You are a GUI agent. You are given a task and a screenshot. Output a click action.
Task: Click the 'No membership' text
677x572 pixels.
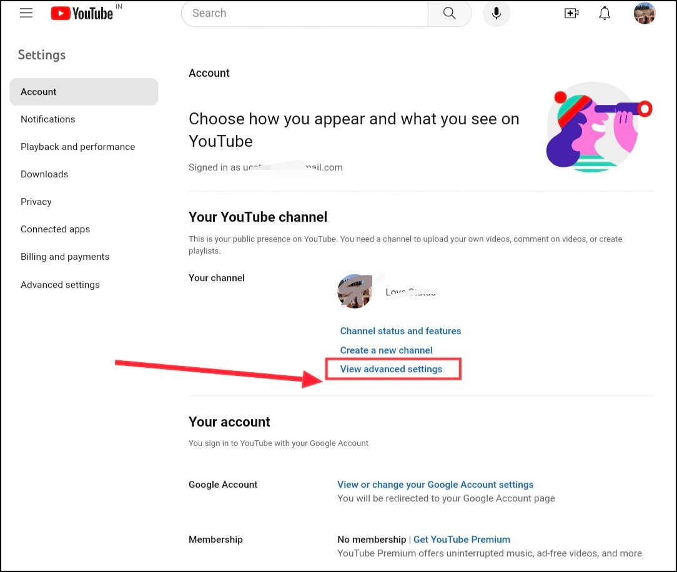tap(372, 539)
